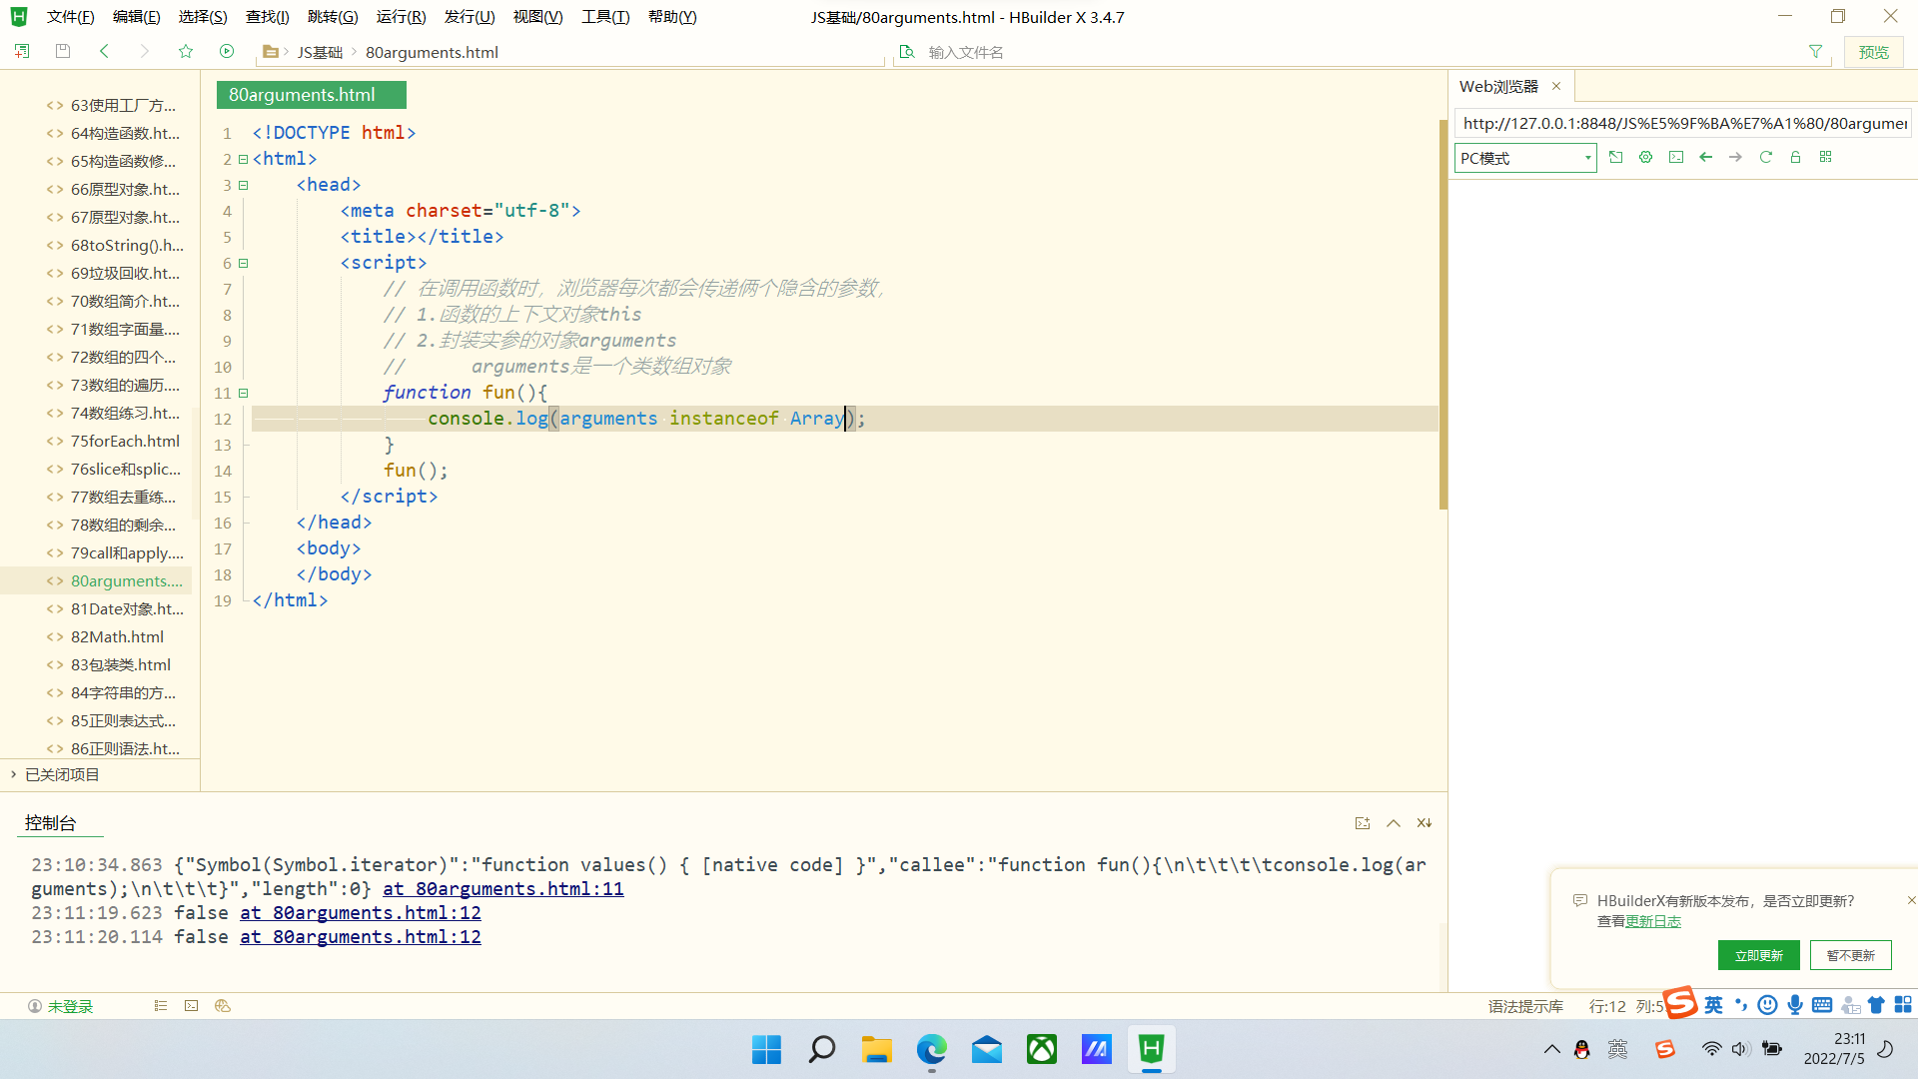Click the 暂不更新 button

(x=1850, y=955)
